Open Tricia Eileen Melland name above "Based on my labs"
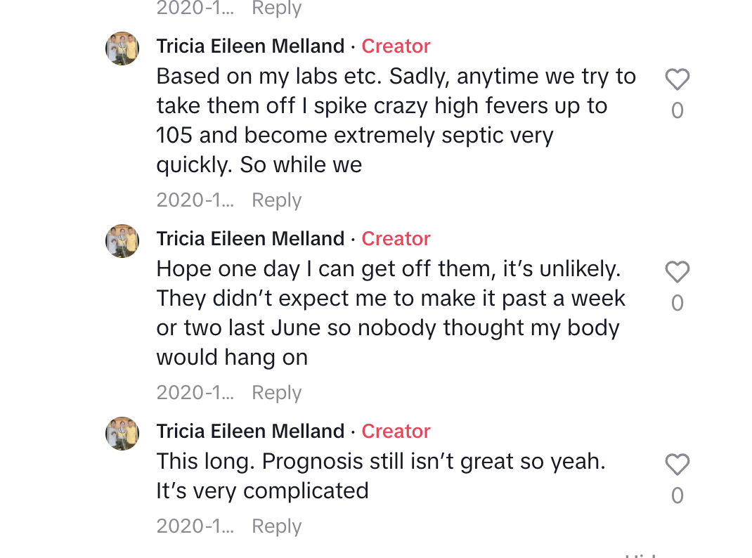 (250, 46)
